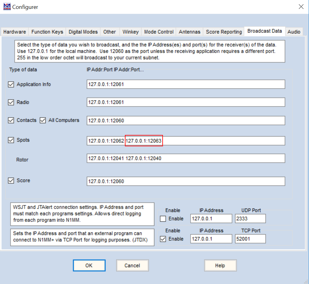This screenshot has width=309, height=284.
Task: Toggle the Spots checkbox
Action: (x=11, y=140)
